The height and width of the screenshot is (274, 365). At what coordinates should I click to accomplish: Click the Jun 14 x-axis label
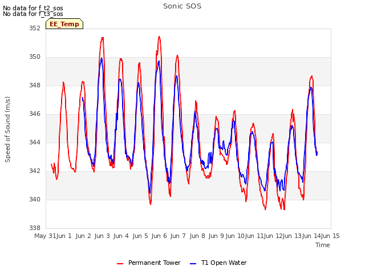click(x=311, y=236)
